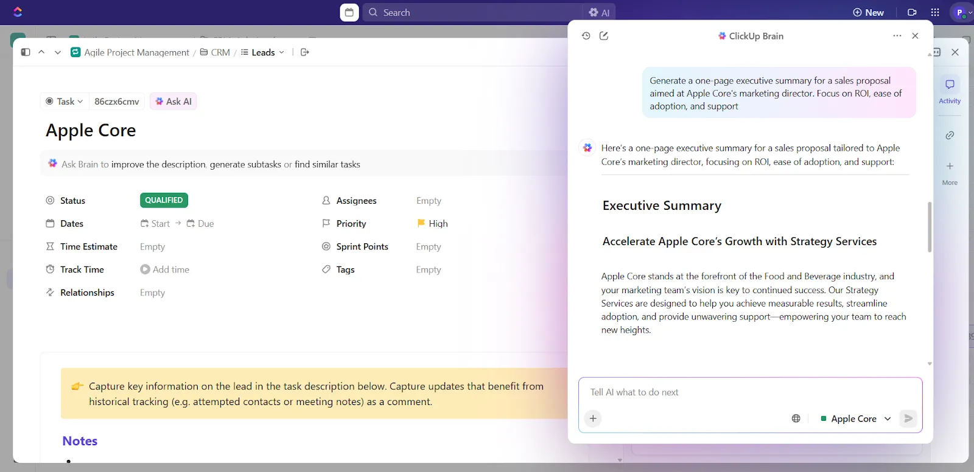Toggle the sidebar layout icon

[x=26, y=52]
